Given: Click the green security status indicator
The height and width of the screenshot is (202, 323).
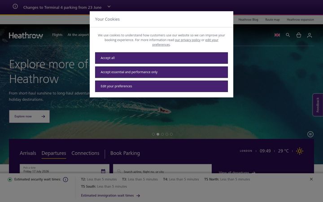Looking at the screenshot, I should (x=10, y=180).
